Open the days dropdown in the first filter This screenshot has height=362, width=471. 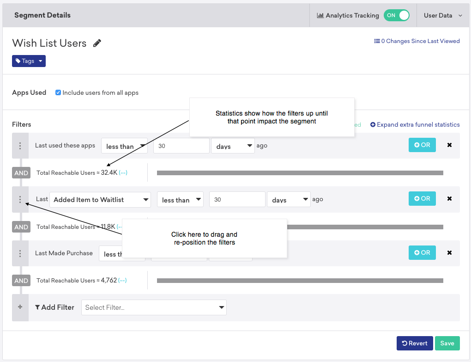[x=233, y=145]
